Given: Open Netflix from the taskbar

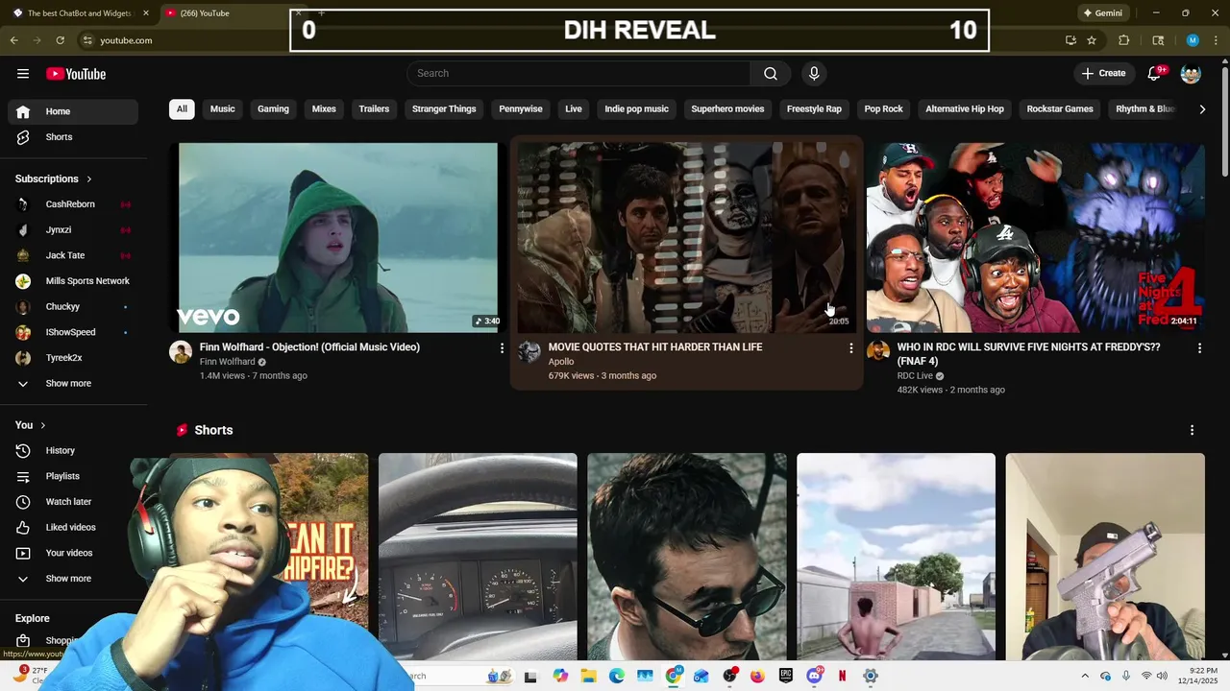Looking at the screenshot, I should [842, 676].
